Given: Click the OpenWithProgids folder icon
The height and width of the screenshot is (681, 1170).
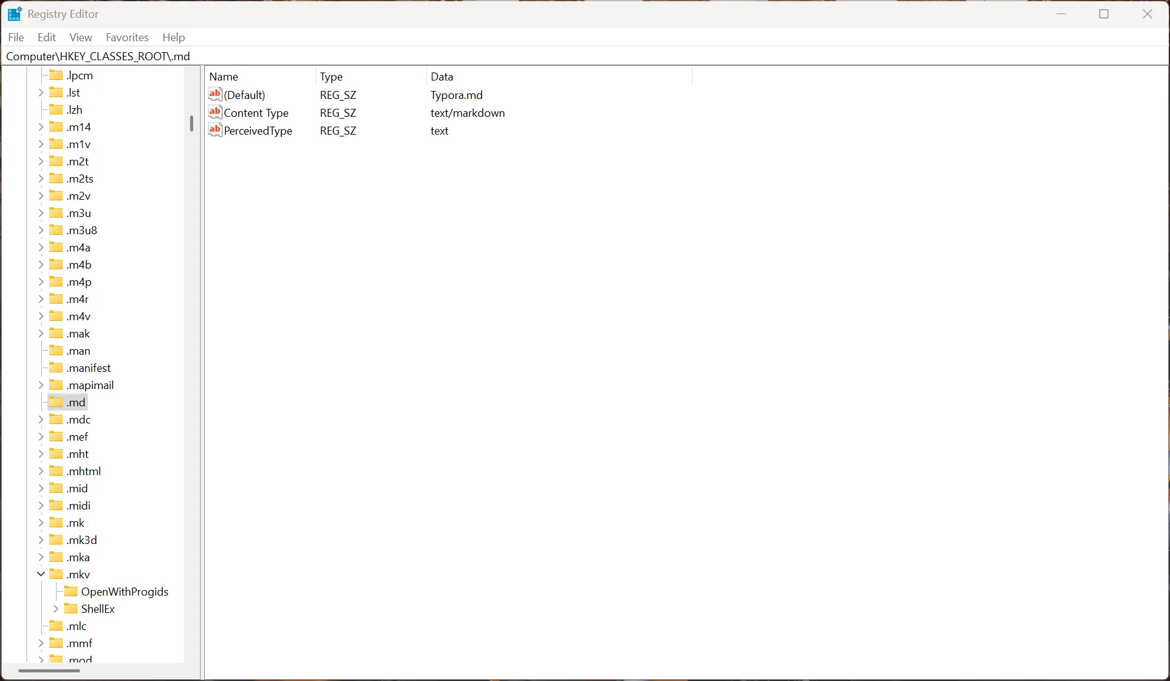Looking at the screenshot, I should pyautogui.click(x=71, y=591).
